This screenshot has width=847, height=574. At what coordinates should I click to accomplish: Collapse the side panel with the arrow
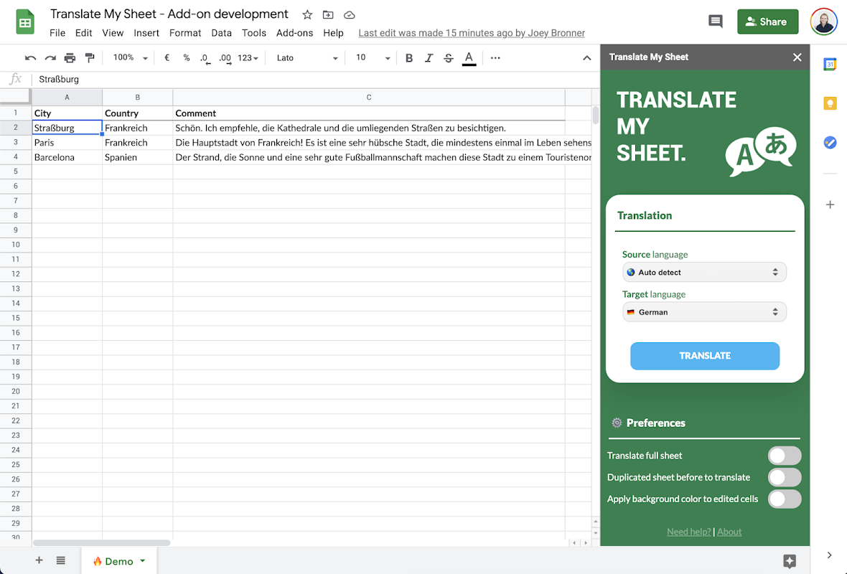point(829,555)
